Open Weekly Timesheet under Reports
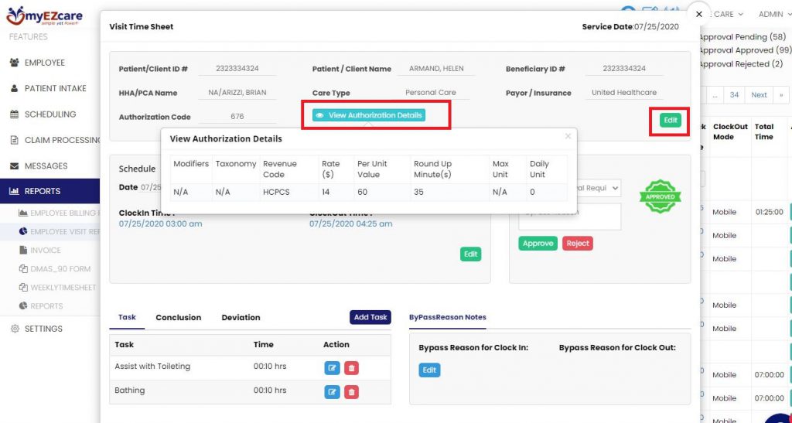The image size is (792, 423). point(57,288)
